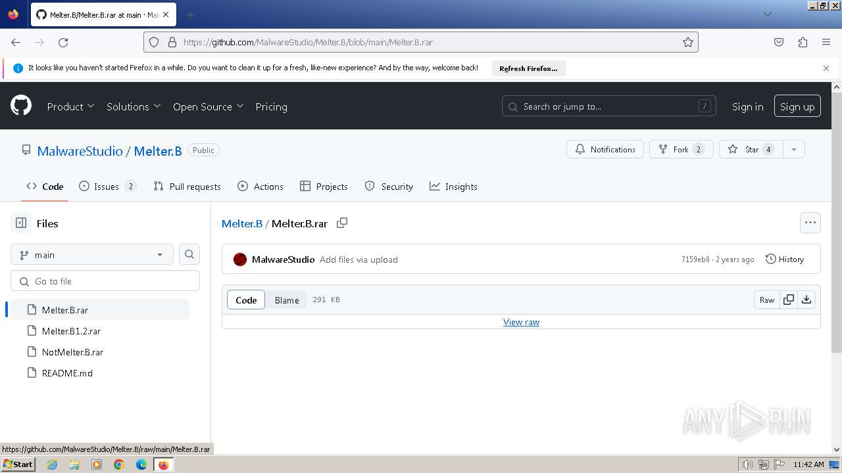Open the file explorer taskbar icon
The image size is (842, 473).
(74, 464)
